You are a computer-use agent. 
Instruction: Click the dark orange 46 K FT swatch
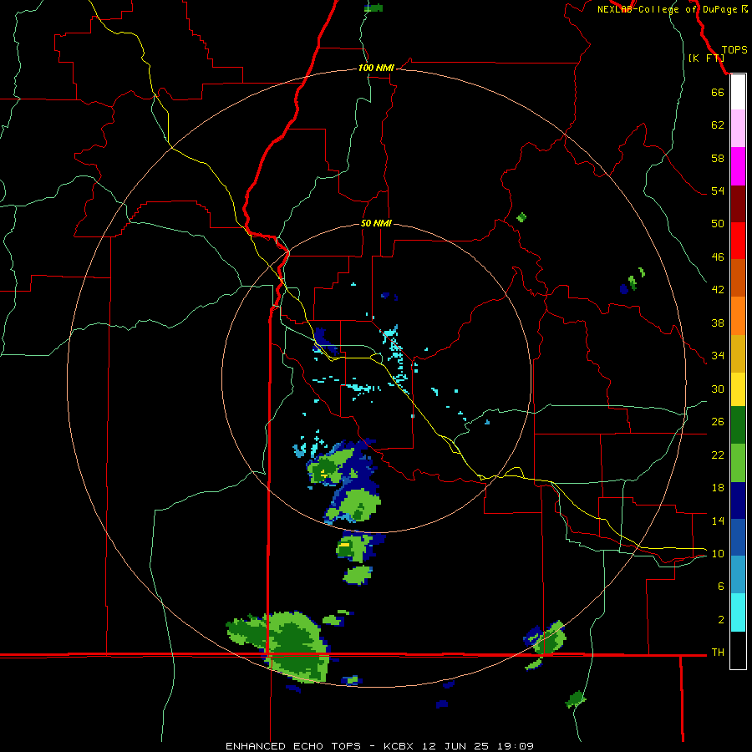[x=738, y=277]
